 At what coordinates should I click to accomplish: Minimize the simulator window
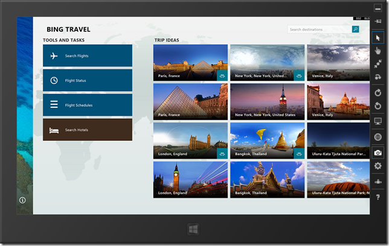pyautogui.click(x=378, y=8)
